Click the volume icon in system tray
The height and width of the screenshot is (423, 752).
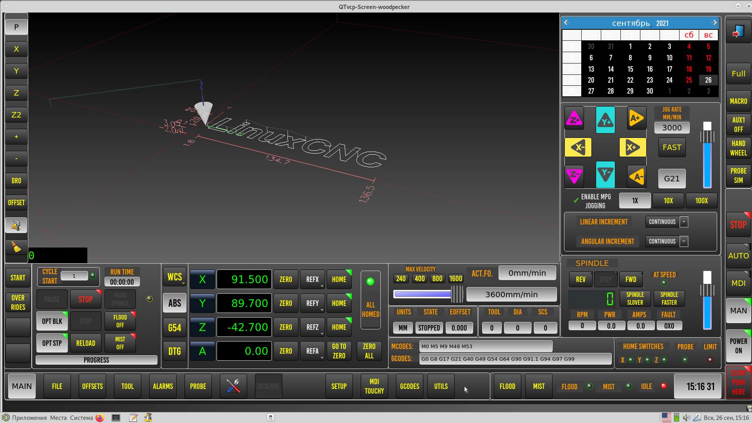pos(687,418)
